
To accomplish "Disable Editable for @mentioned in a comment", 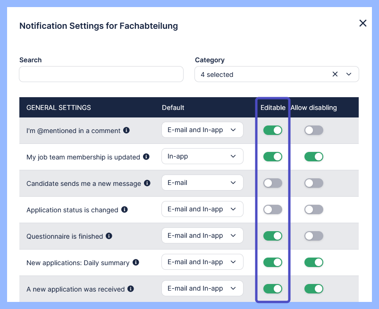I will [x=273, y=130].
